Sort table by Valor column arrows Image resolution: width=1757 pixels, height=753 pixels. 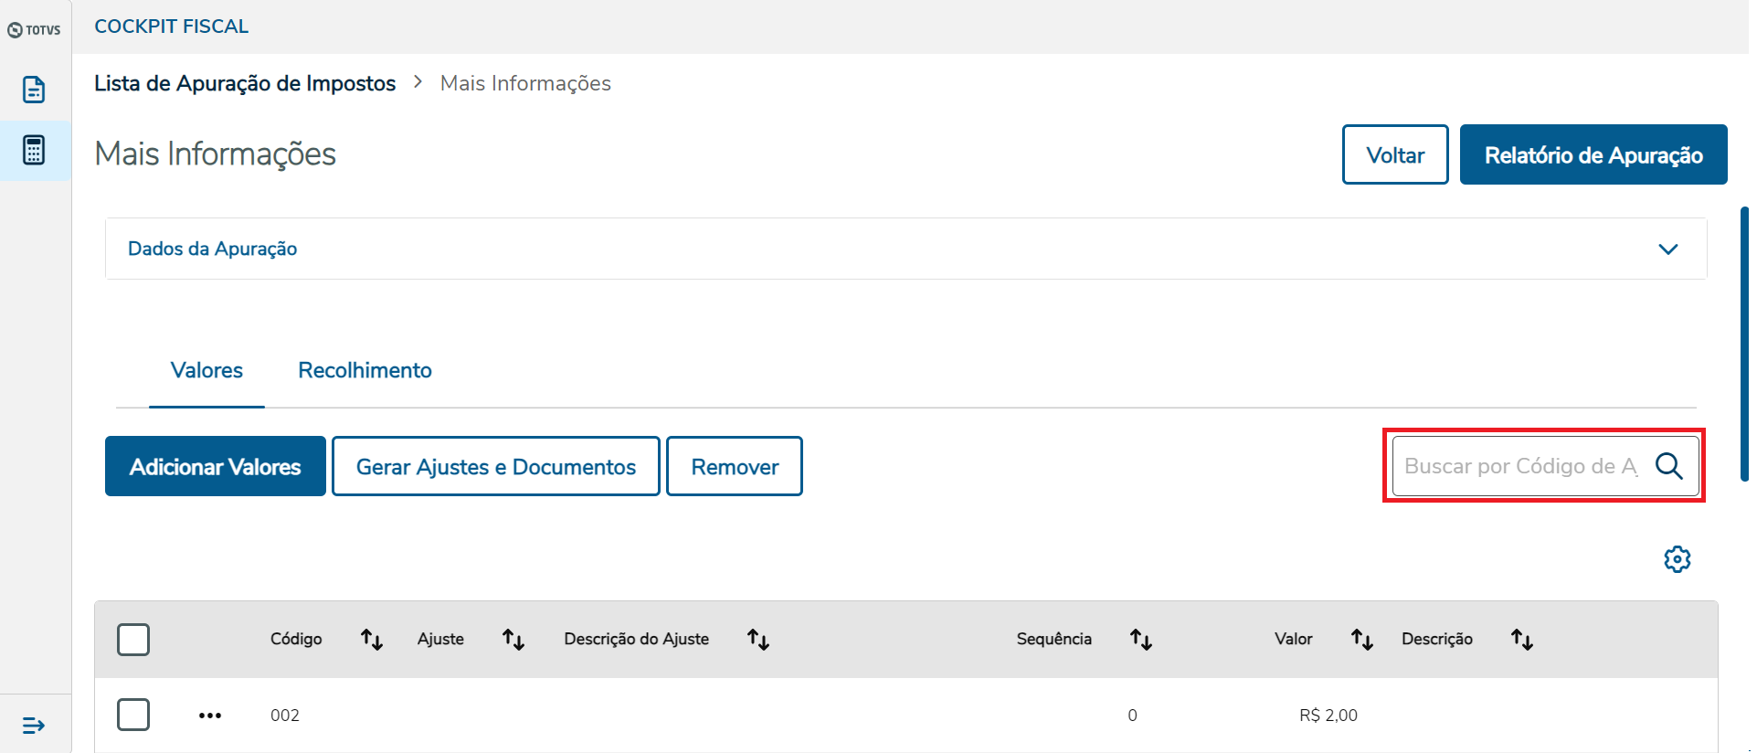click(1362, 640)
